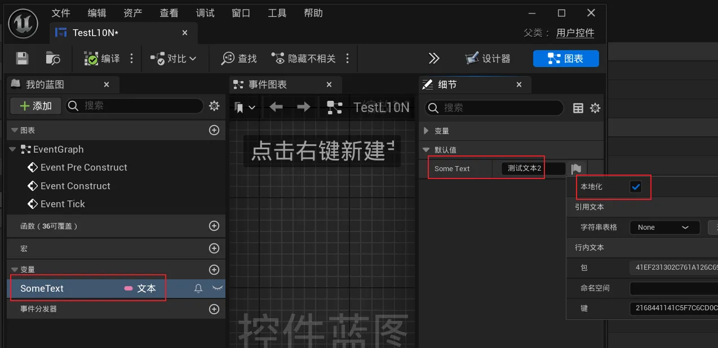718x348 pixels.
Task: Toggle the bell icon next to SomeText
Action: pyautogui.click(x=198, y=288)
